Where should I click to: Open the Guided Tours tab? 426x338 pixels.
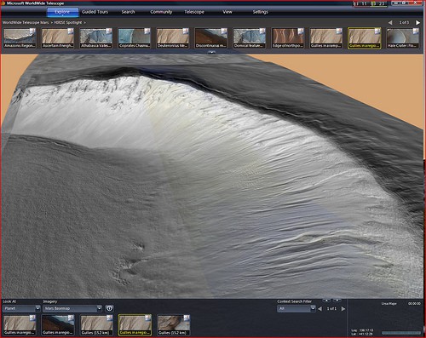tap(95, 12)
